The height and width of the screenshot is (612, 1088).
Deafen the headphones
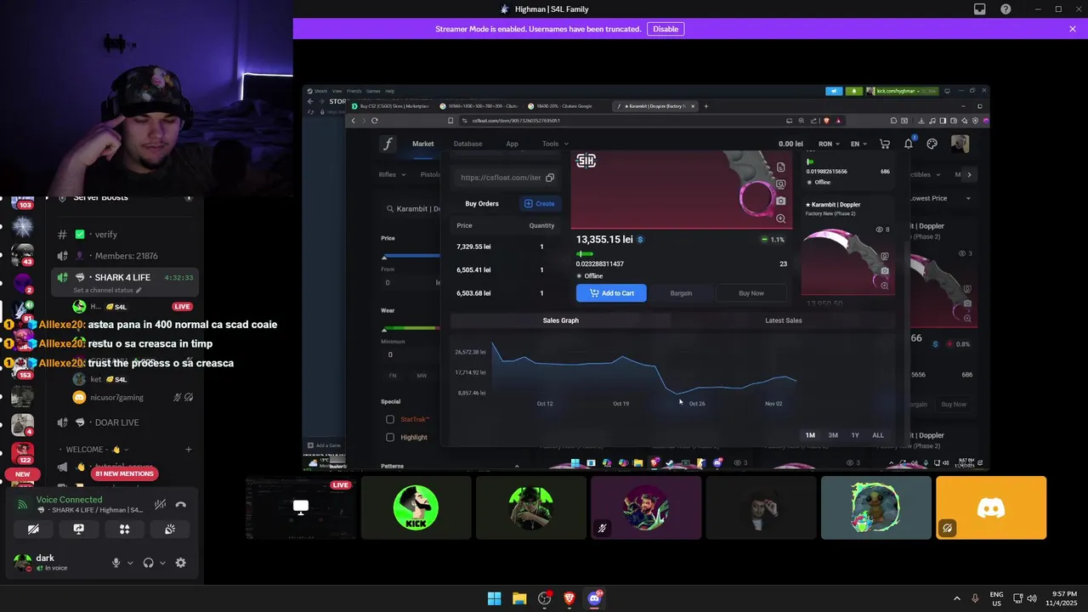point(149,563)
